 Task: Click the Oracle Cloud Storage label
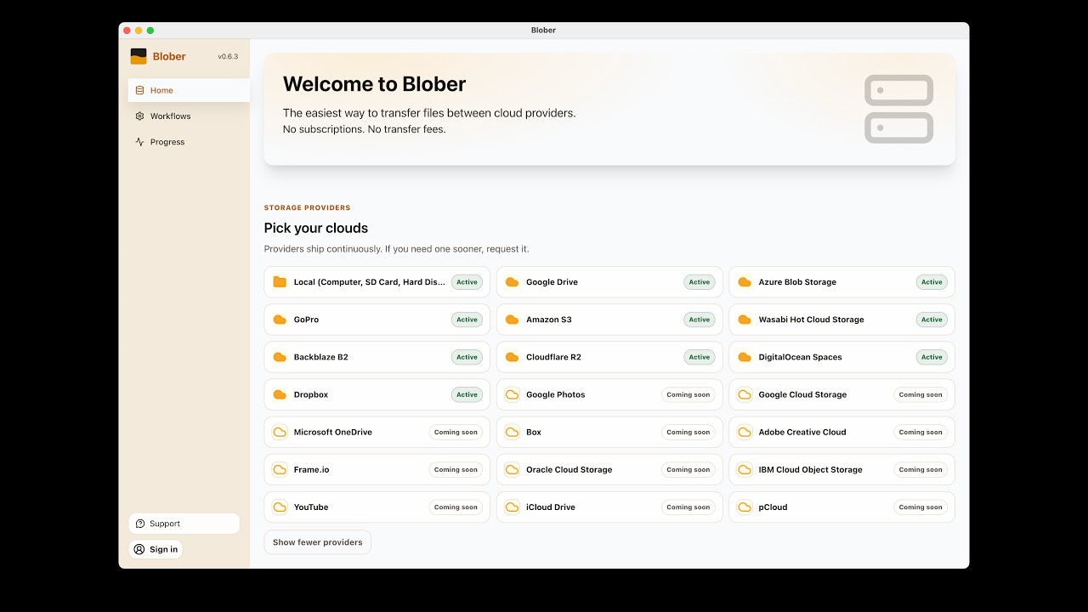(569, 469)
